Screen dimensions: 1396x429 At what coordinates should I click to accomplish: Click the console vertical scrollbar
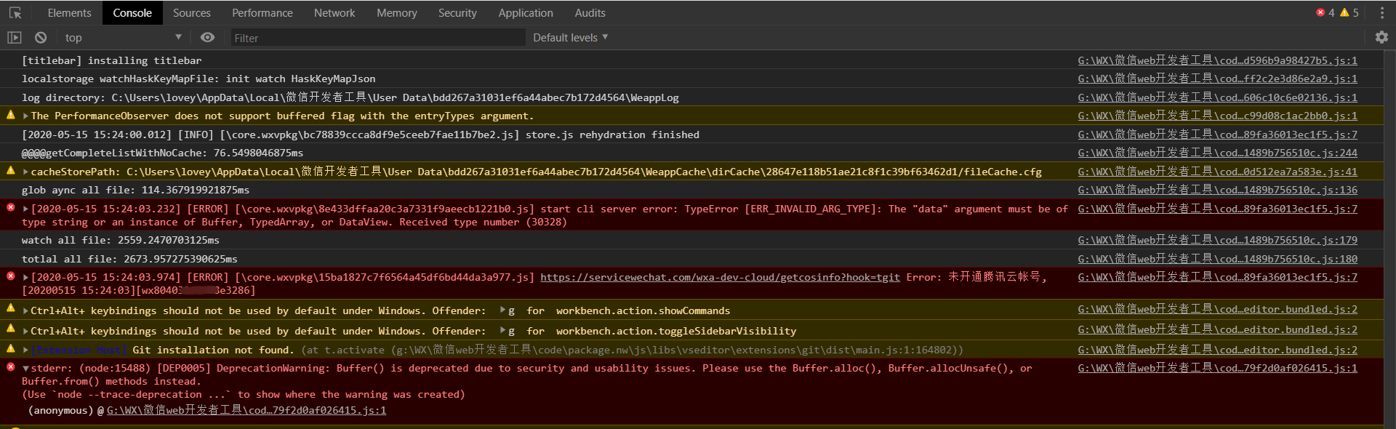click(x=1389, y=240)
